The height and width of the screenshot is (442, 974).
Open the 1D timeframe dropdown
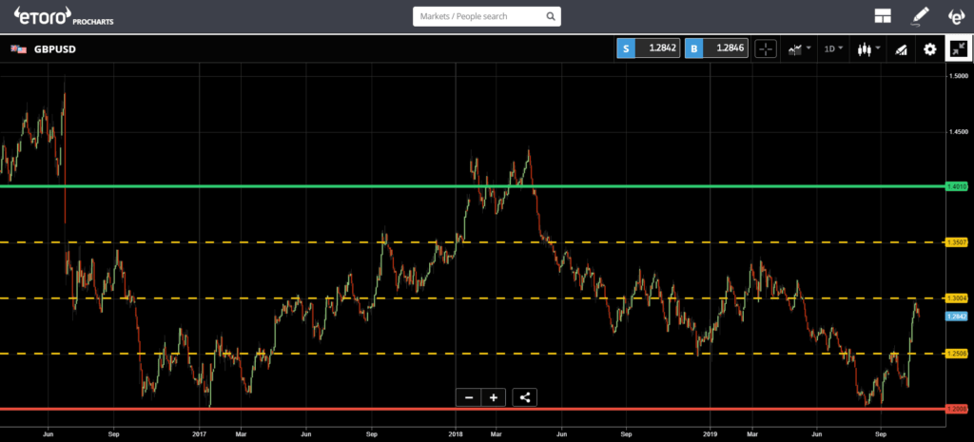pyautogui.click(x=833, y=48)
